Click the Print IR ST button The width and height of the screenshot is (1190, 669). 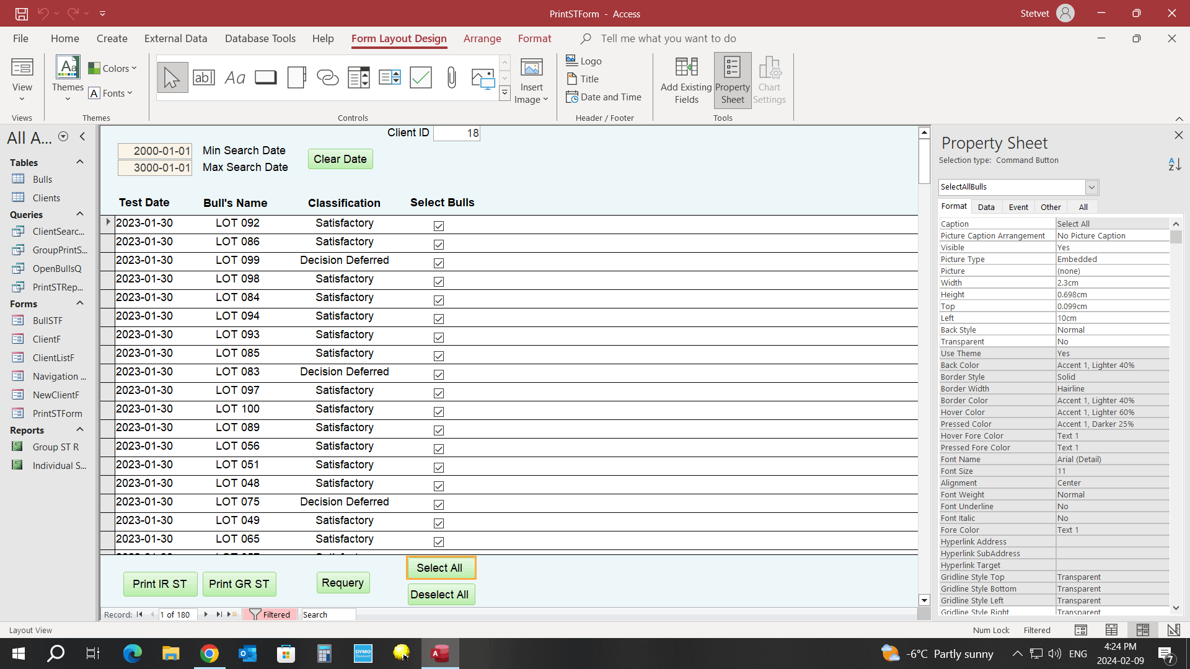[160, 584]
